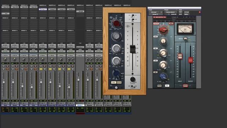Toggle solo on the Kick.dup1 track
227x128 pixels.
tap(41, 69)
